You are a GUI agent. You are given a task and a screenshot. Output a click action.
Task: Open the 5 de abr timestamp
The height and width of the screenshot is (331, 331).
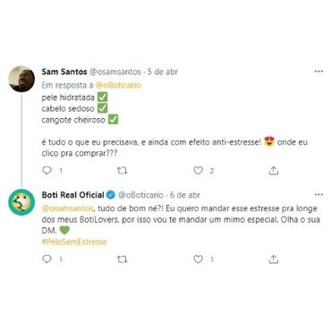[x=163, y=72]
